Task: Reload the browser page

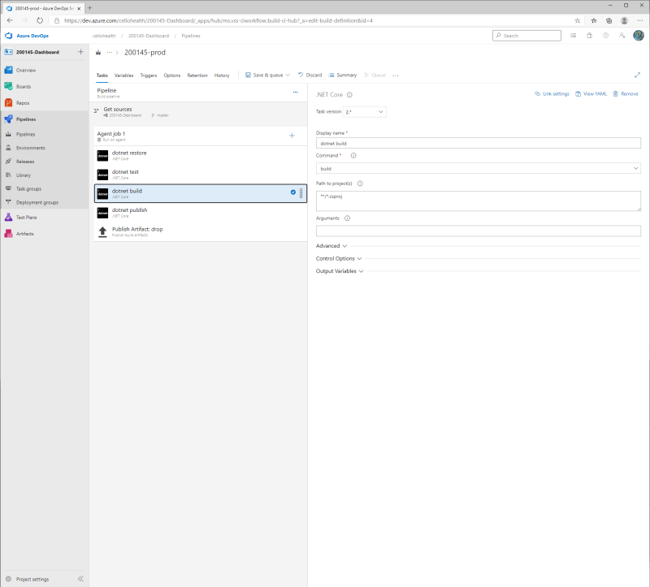Action: (40, 20)
